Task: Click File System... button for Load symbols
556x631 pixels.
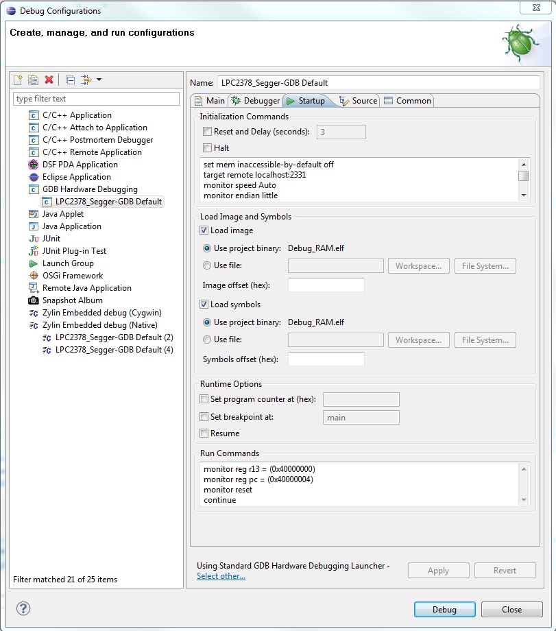Action: click(485, 340)
